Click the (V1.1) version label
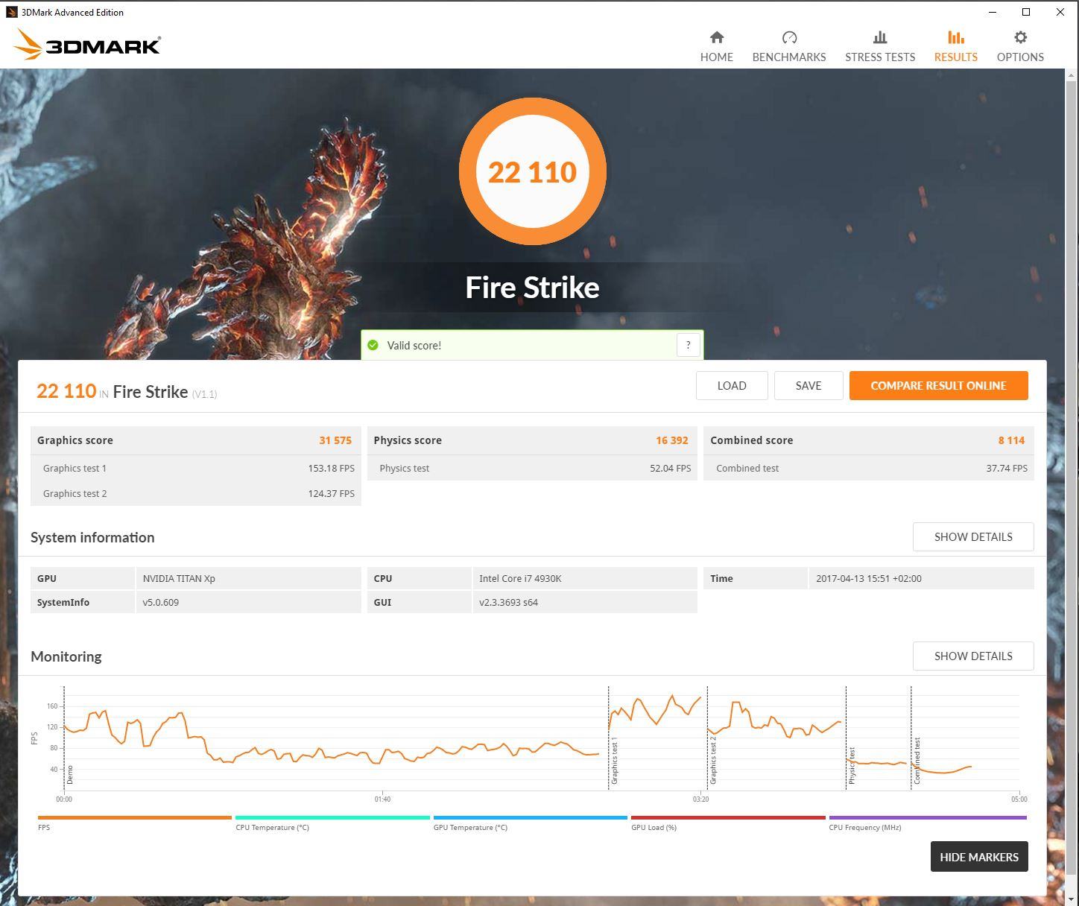1079x906 pixels. tap(204, 394)
